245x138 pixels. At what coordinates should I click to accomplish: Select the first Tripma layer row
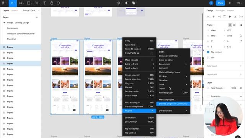pyautogui.click(x=20, y=47)
